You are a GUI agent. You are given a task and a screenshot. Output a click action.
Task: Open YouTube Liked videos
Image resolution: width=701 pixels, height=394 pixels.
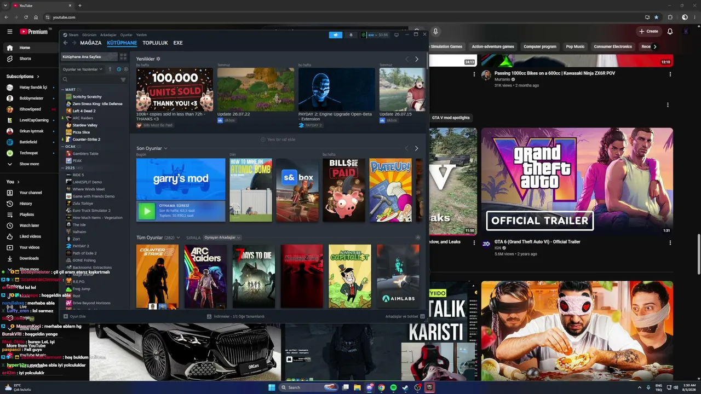[x=29, y=236]
